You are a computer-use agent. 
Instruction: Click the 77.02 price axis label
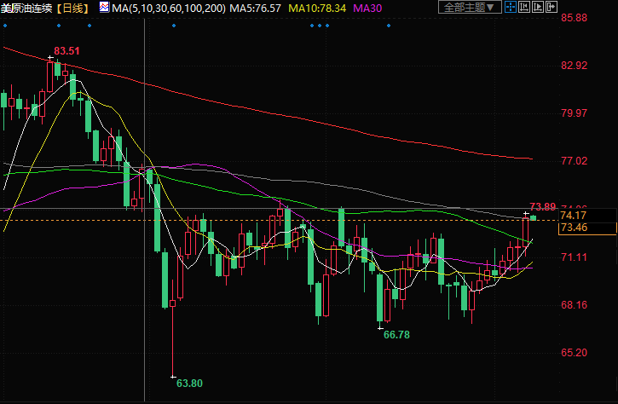[574, 161]
